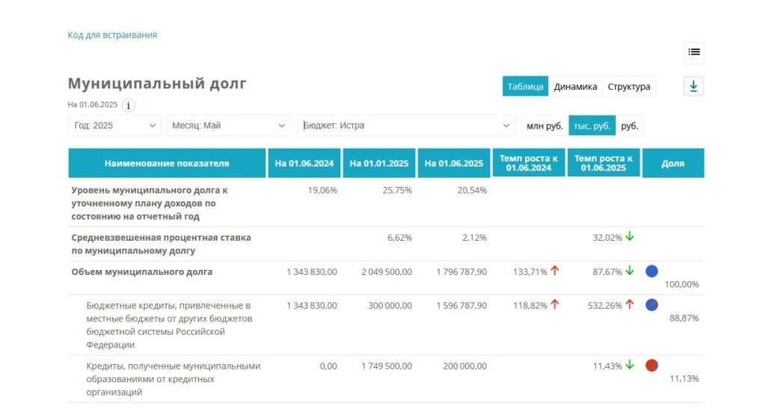This screenshot has height=409, width=766.
Task: Open the Структура tab
Action: click(628, 87)
